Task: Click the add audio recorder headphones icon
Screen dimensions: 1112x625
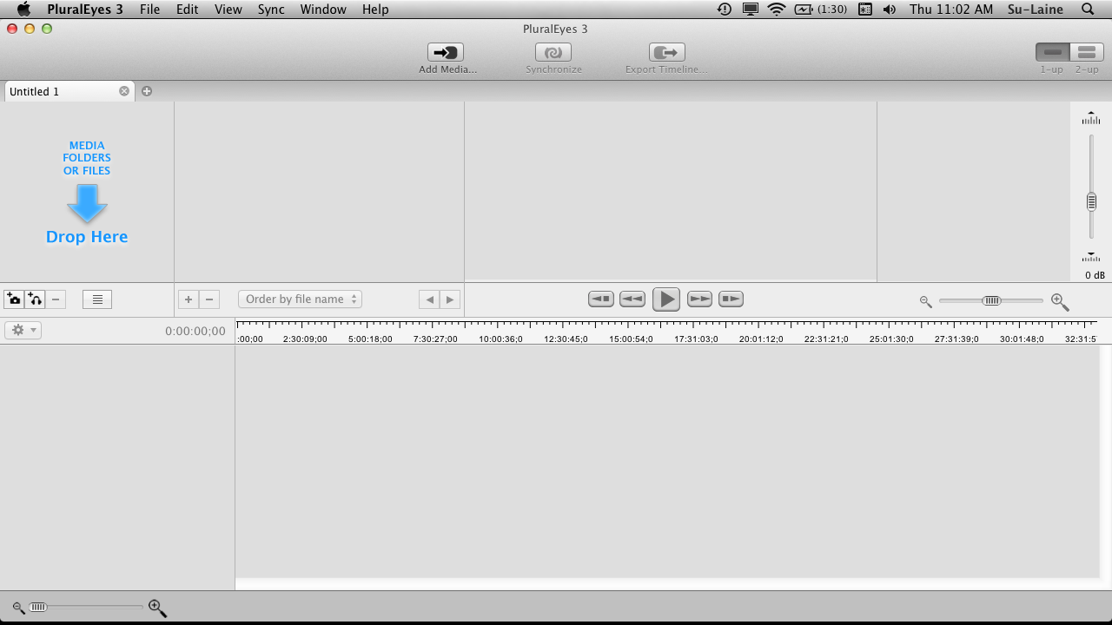Action: [x=35, y=299]
